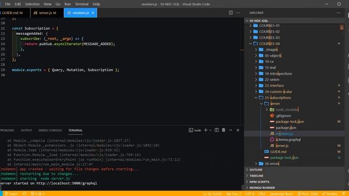Open server.js from the explorer tree

click(282, 145)
